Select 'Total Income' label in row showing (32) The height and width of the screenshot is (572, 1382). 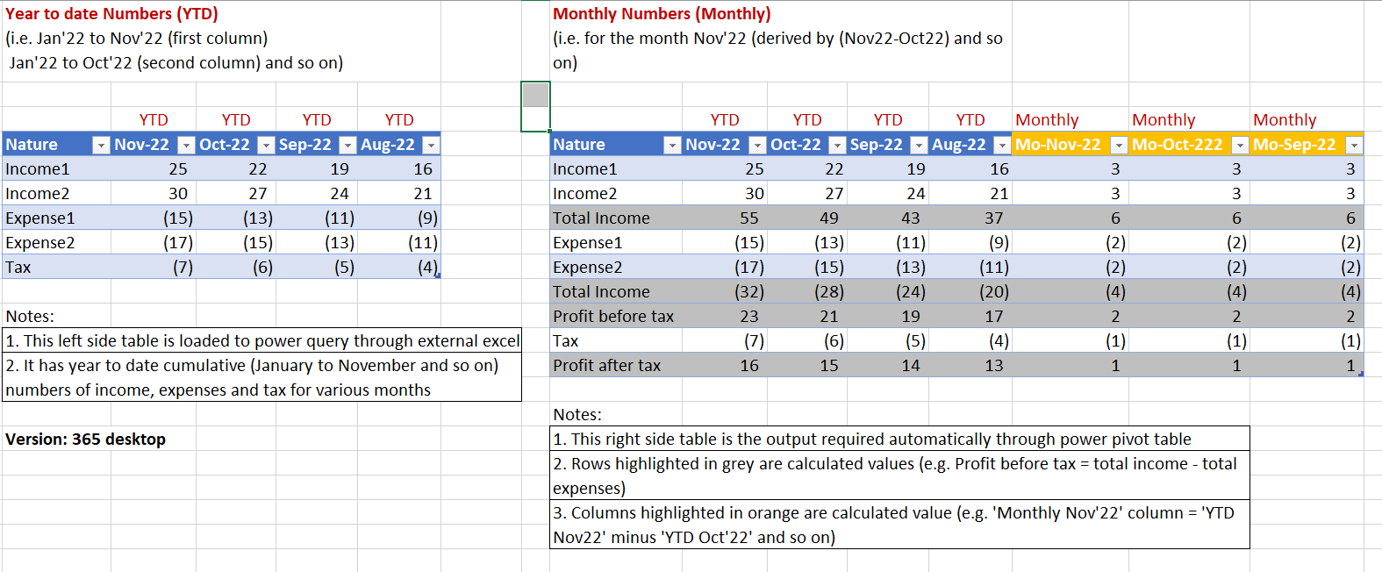tap(601, 292)
